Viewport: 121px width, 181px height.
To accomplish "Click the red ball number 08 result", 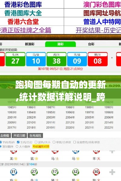I will coord(98,59).
